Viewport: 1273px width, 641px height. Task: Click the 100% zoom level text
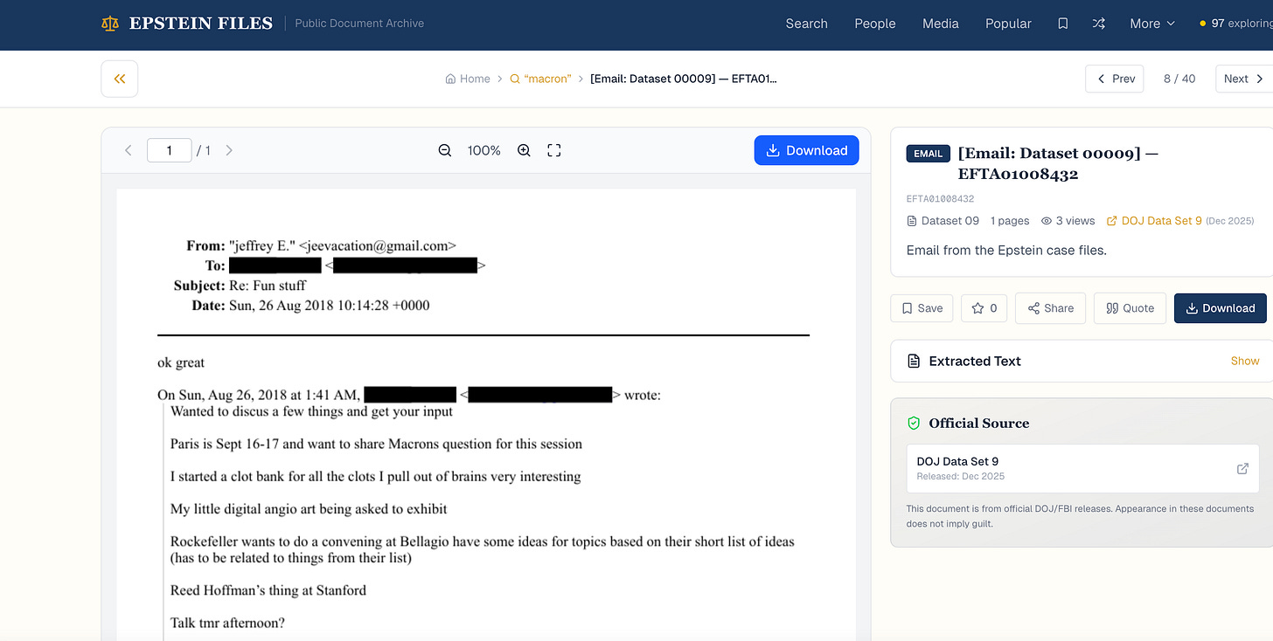pos(483,150)
